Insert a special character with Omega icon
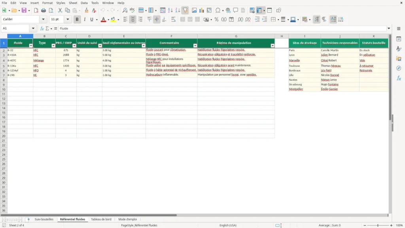This screenshot has height=228, width=405. point(218,10)
